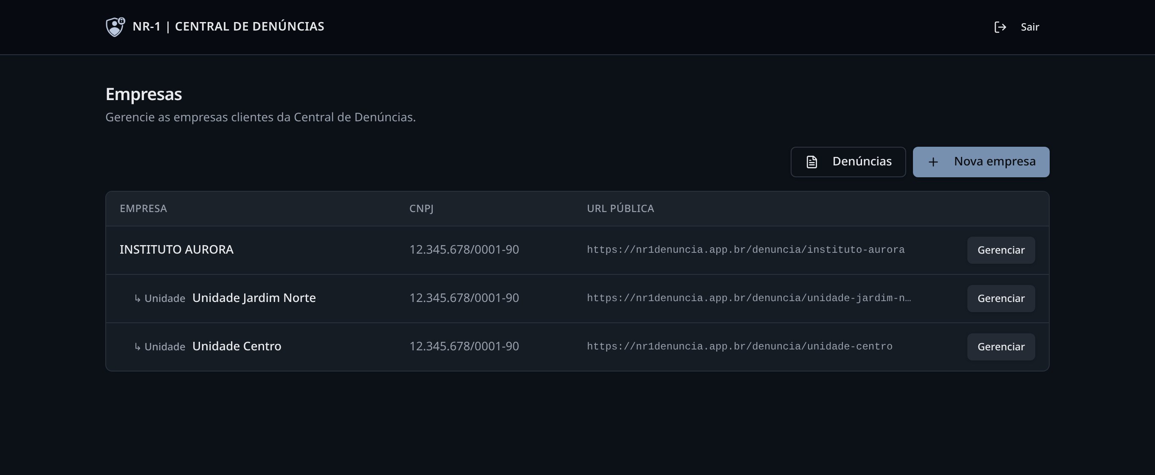1155x475 pixels.
Task: Click the 'Gerencie as empresas clientes' subtitle
Action: click(x=260, y=117)
